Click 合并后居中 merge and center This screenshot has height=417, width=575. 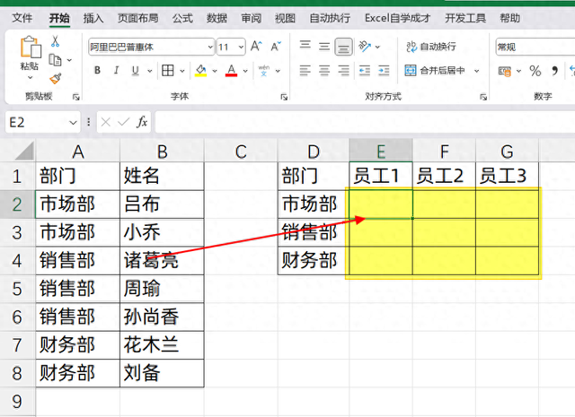click(x=435, y=70)
